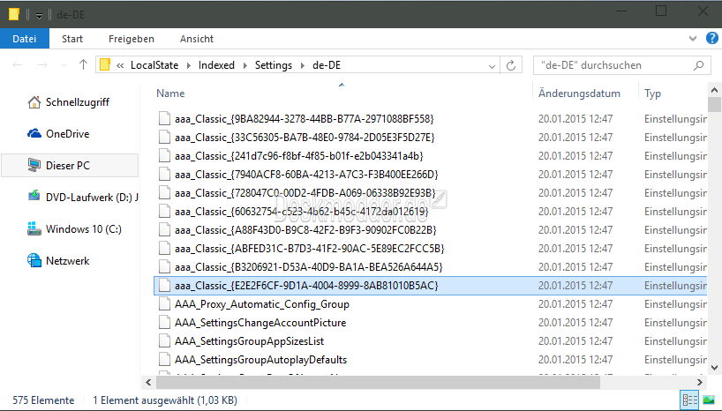Go back with the left arrow
The height and width of the screenshot is (411, 722).
point(18,65)
